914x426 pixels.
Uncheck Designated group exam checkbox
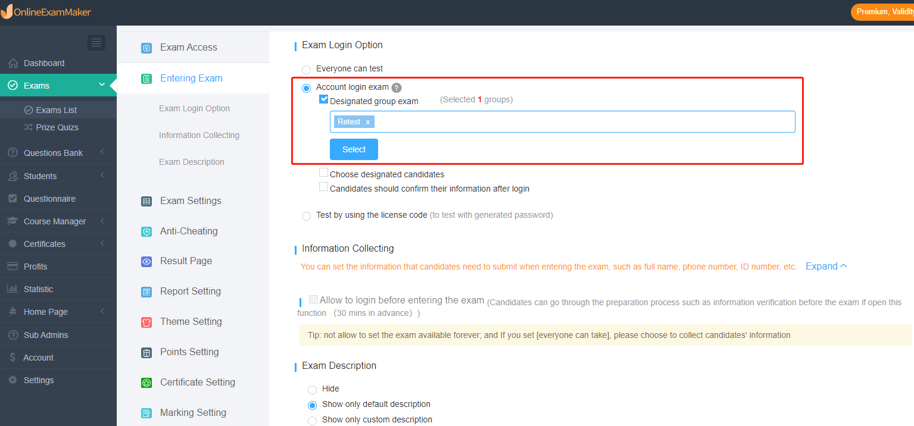[x=324, y=99]
